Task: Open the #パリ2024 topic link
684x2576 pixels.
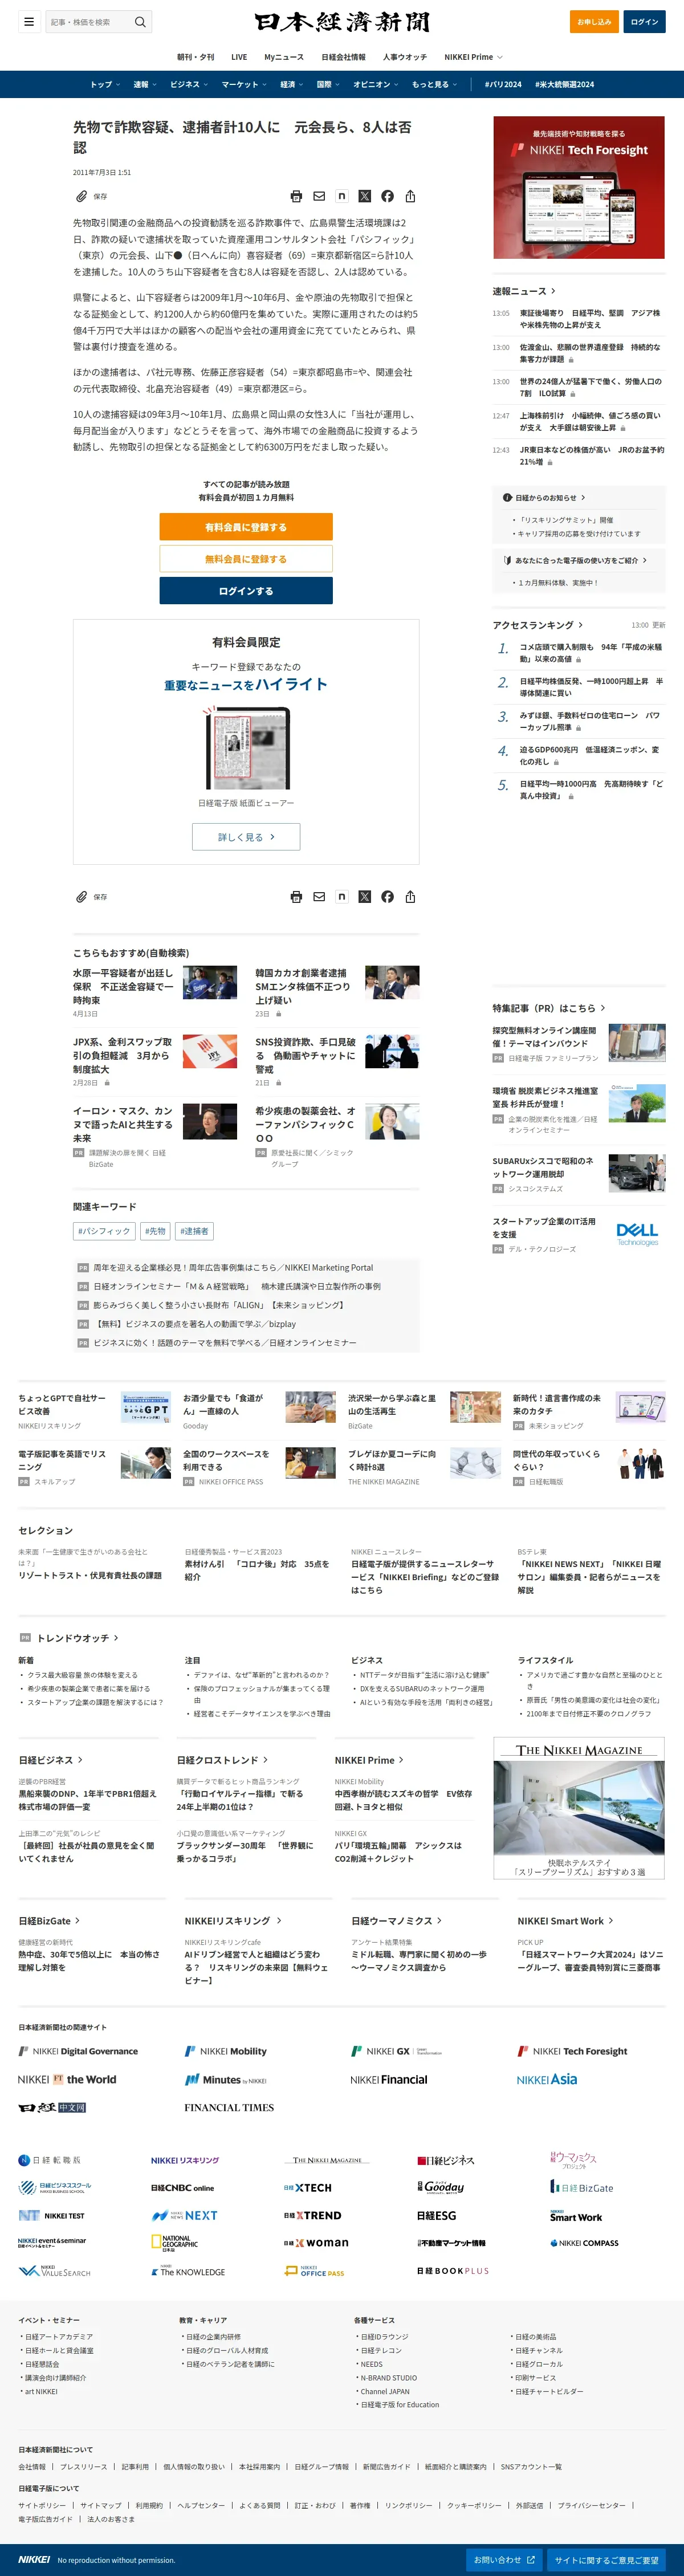Action: point(503,84)
